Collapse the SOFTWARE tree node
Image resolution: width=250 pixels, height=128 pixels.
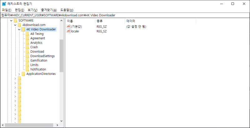[11, 21]
